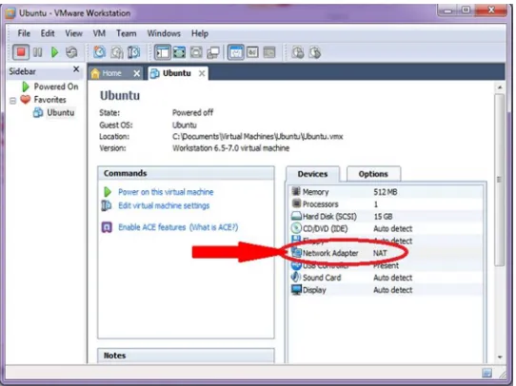This screenshot has height=386, width=516.
Task: Select the Appliance view toolbar icon
Action: tap(252, 52)
